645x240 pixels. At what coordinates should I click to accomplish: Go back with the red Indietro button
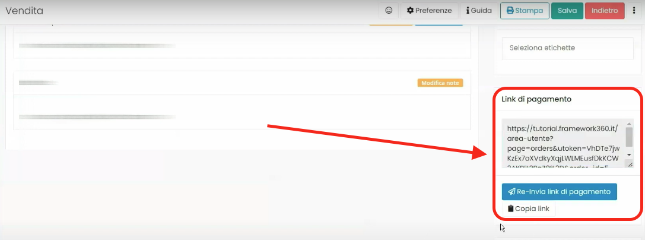tap(605, 11)
